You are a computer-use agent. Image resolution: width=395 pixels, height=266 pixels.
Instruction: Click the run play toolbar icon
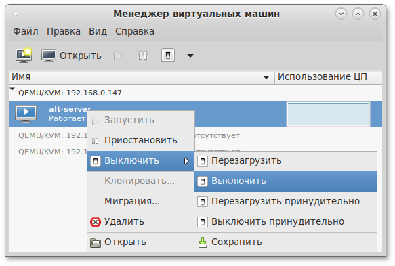pyautogui.click(x=118, y=56)
